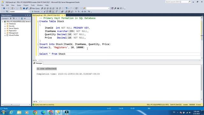Open the Tools menu
Image resolution: width=204 pixels, height=115 pixels.
coord(33,5)
